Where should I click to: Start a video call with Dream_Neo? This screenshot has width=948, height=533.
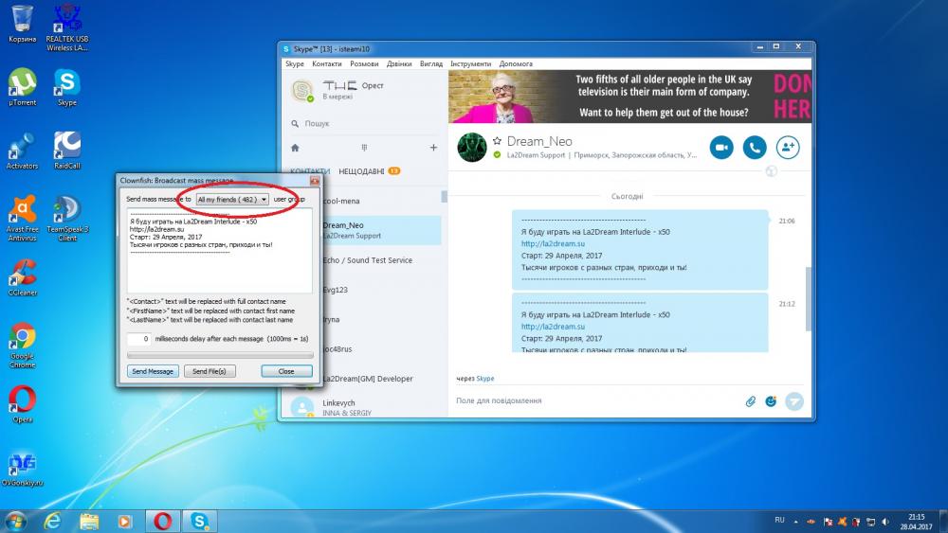pyautogui.click(x=722, y=147)
